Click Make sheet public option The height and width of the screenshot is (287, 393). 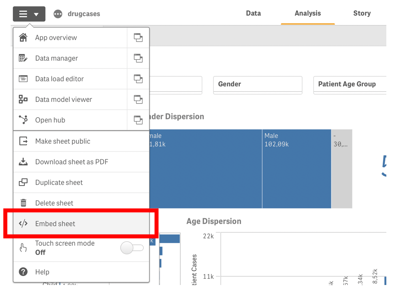(63, 141)
